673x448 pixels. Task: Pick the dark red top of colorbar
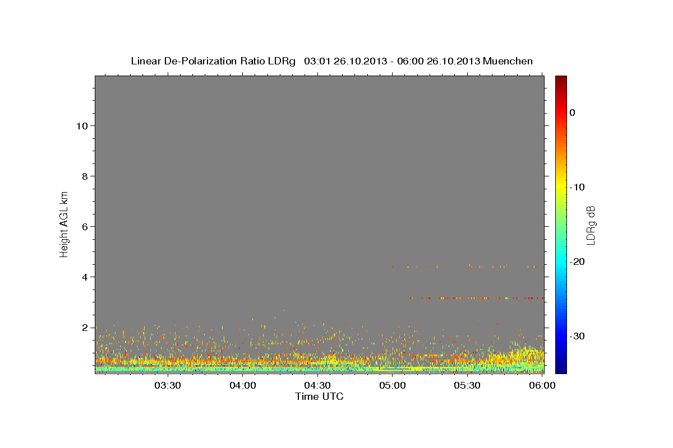tap(561, 80)
